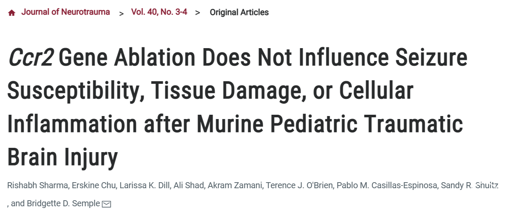The image size is (505, 214).
Task: Click the email envelope icon beside Bridgette Semple
Action: pos(106,204)
